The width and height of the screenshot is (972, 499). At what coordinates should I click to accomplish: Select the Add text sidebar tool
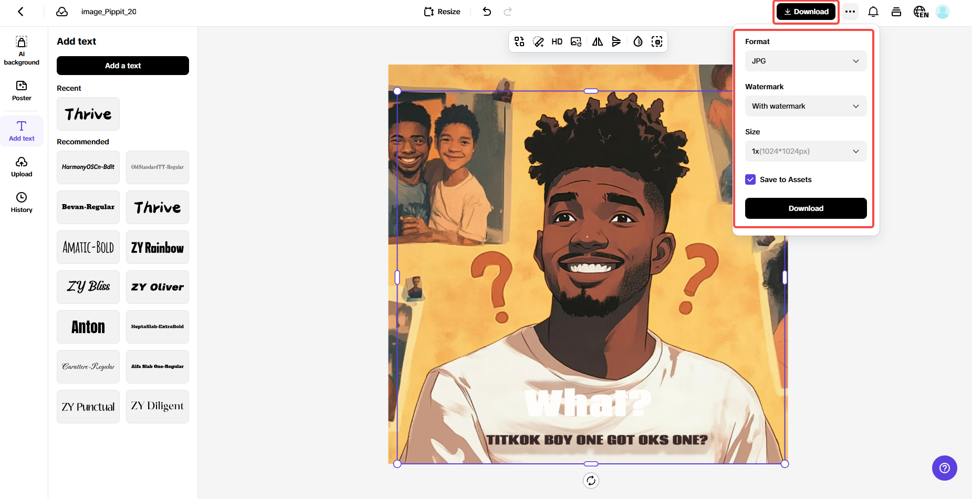click(x=22, y=131)
